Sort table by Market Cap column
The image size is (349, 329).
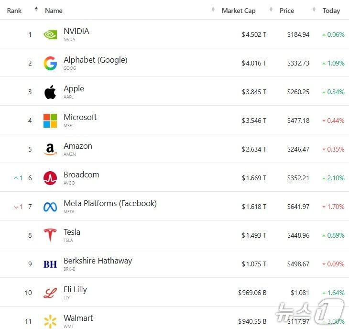click(x=238, y=11)
